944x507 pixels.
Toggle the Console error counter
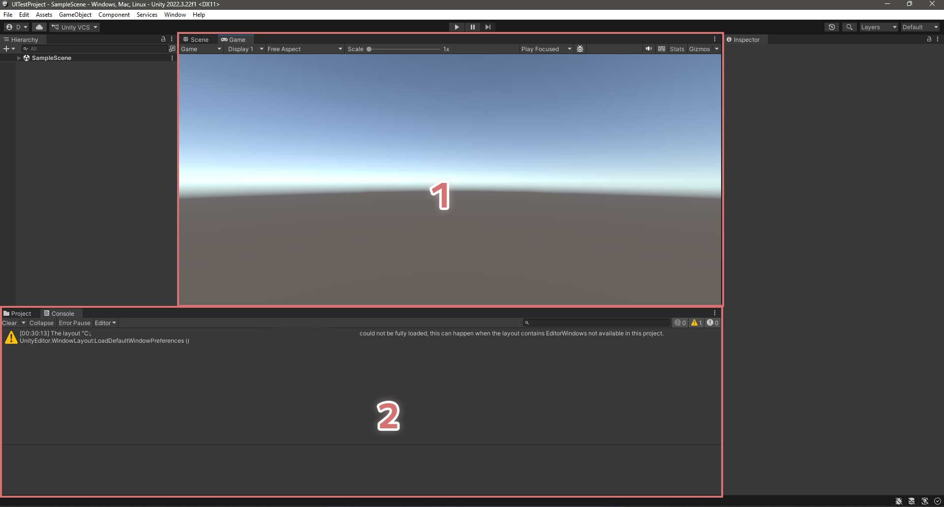click(x=713, y=323)
